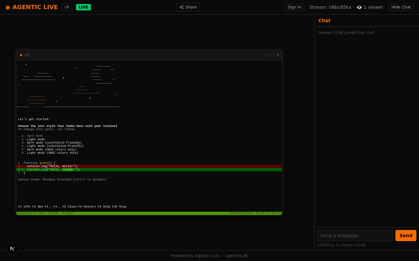The height and width of the screenshot is (261, 419).
Task: Click the Sign in button
Action: click(x=294, y=7)
